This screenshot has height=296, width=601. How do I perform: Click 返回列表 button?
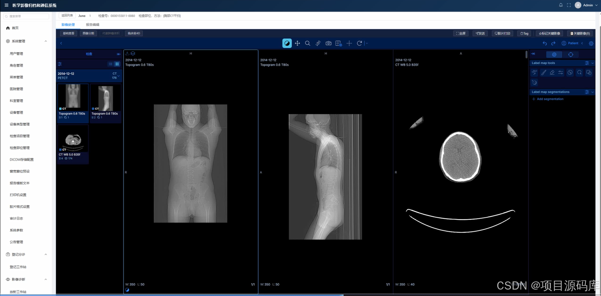point(67,16)
